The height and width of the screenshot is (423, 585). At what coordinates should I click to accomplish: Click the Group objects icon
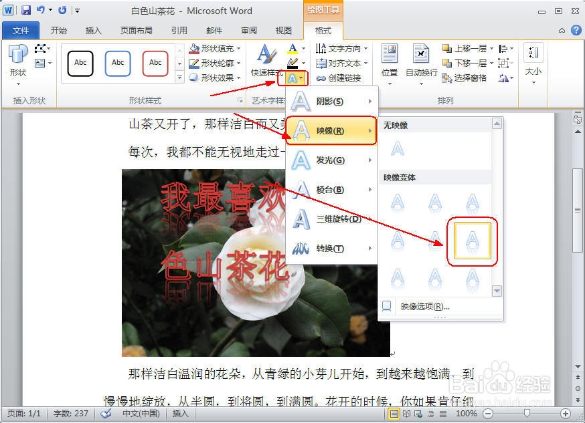coord(503,63)
